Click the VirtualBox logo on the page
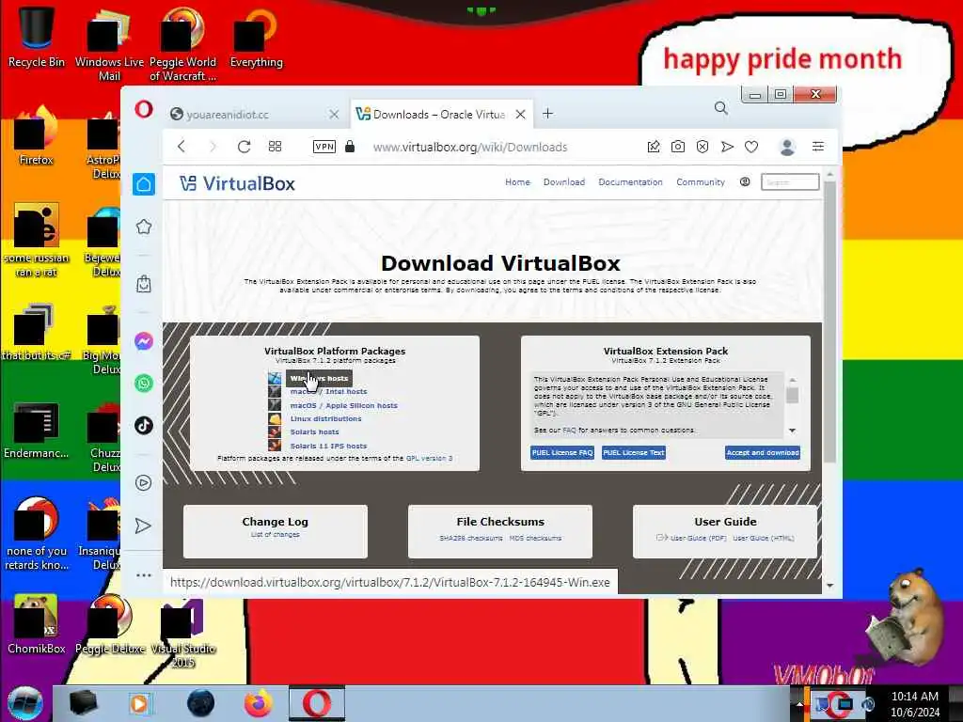The image size is (963, 722). tap(237, 183)
